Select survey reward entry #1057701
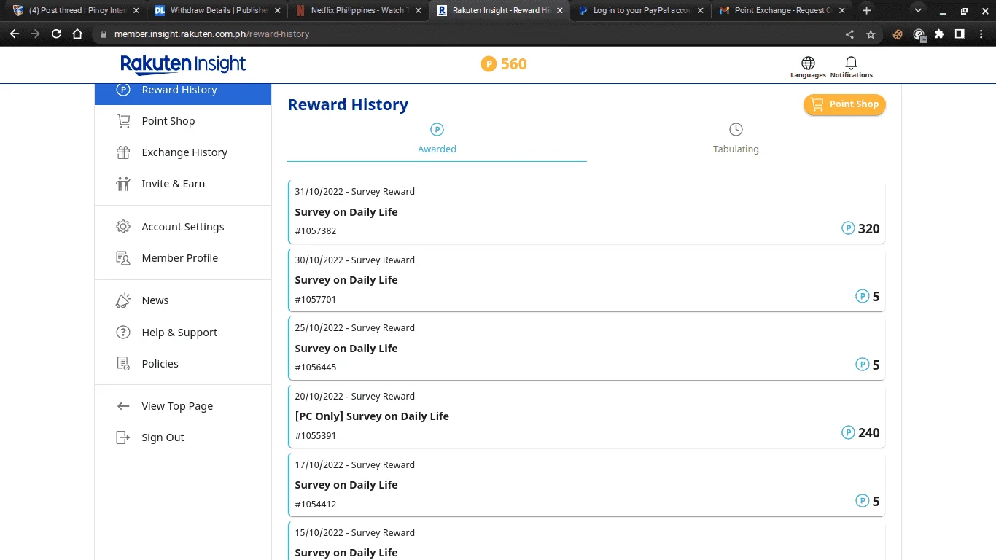 (586, 280)
